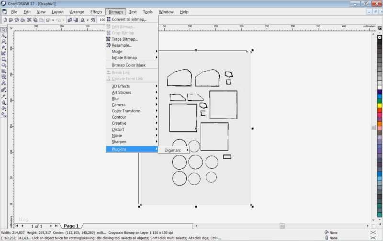Image resolution: width=383 pixels, height=241 pixels.
Task: Go to last page button
Action: [56, 226]
